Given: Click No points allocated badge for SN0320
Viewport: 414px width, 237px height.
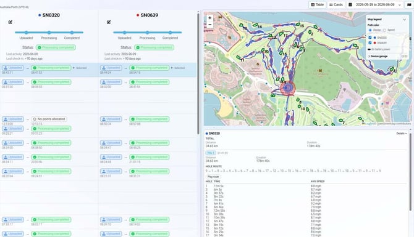Looking at the screenshot, I should (49, 119).
